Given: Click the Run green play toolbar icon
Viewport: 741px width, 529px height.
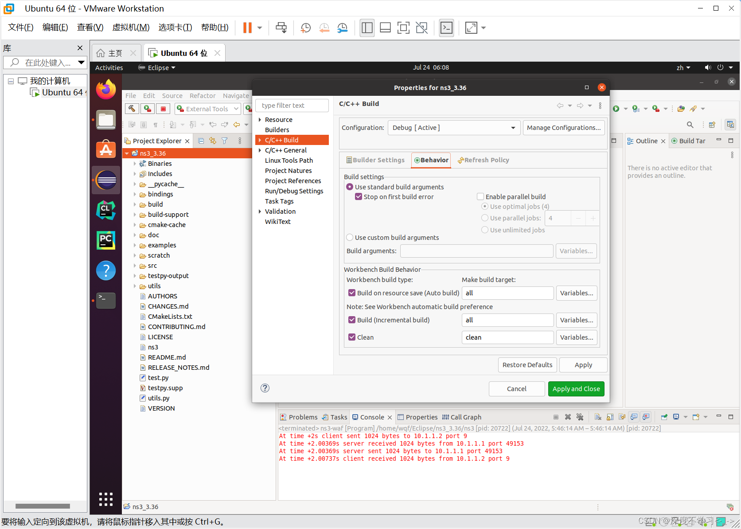Looking at the screenshot, I should click(x=616, y=109).
